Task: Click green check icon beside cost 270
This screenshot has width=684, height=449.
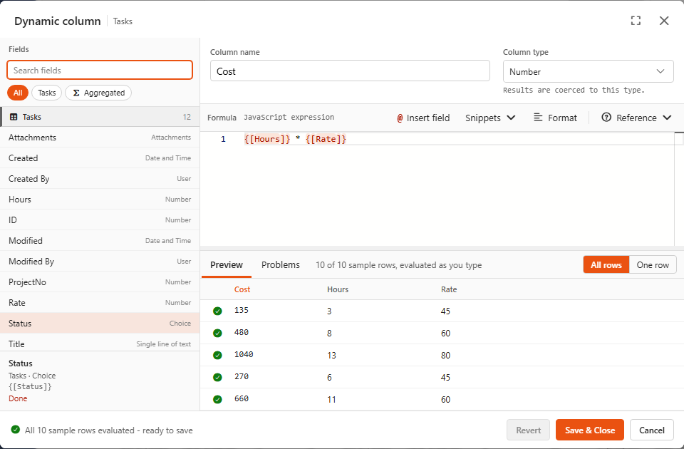Action: pos(217,378)
